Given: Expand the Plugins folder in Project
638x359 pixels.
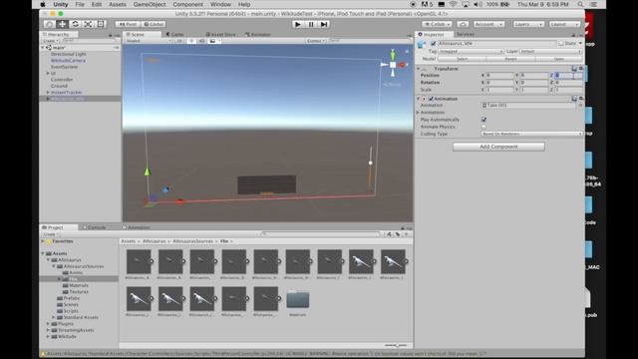Looking at the screenshot, I should coord(48,324).
